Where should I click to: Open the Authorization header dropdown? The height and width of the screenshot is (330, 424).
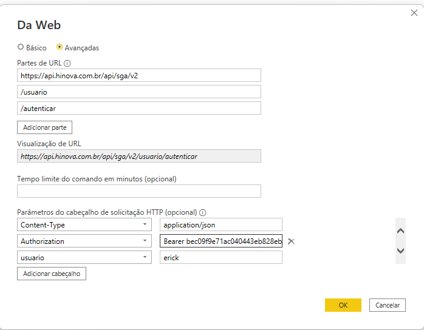point(145,241)
